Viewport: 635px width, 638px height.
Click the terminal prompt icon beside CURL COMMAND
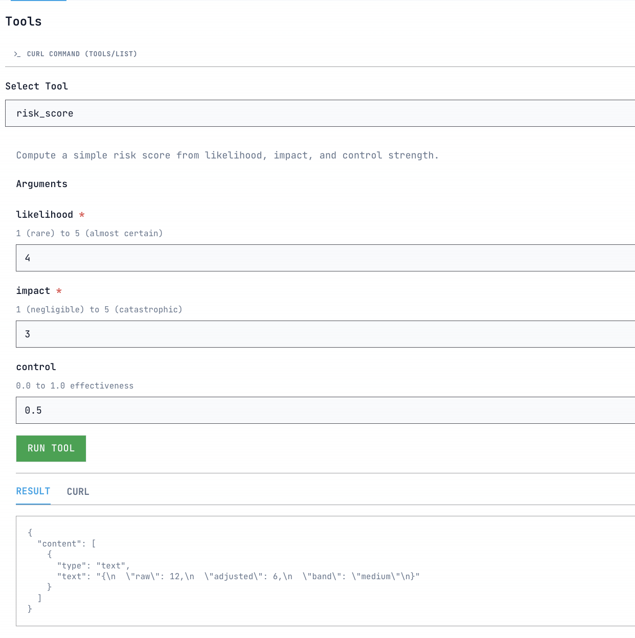point(17,54)
